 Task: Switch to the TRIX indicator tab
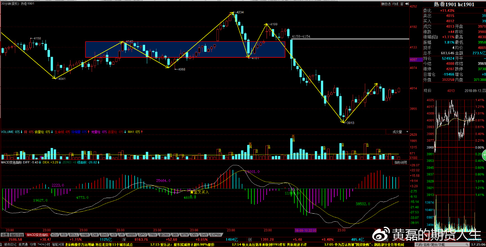(x=153, y=235)
